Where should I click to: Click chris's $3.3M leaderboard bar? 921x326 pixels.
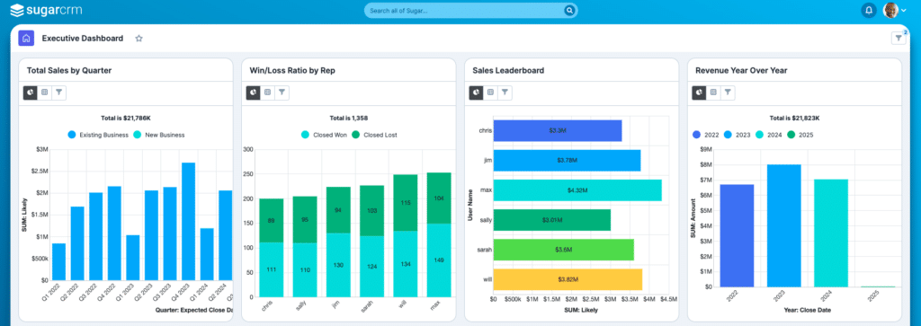[558, 131]
